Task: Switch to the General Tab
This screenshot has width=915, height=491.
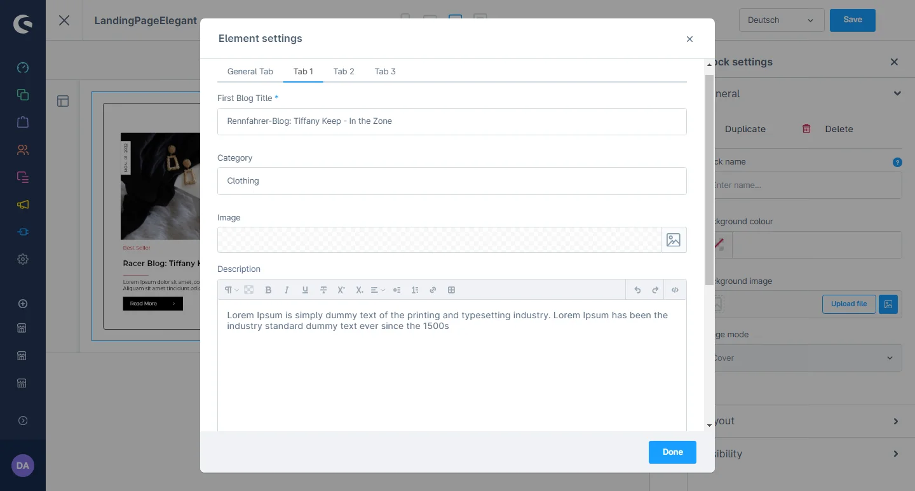Action: pyautogui.click(x=250, y=71)
